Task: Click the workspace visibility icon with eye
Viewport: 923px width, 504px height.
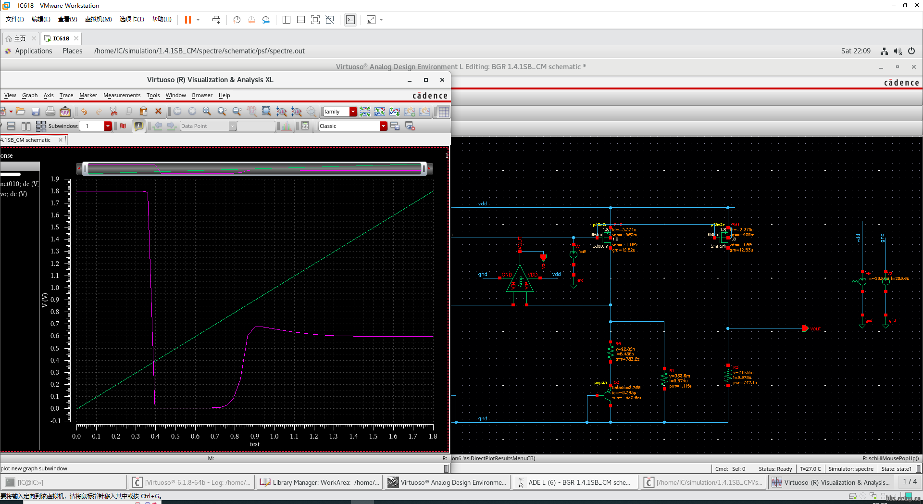Action: point(410,126)
